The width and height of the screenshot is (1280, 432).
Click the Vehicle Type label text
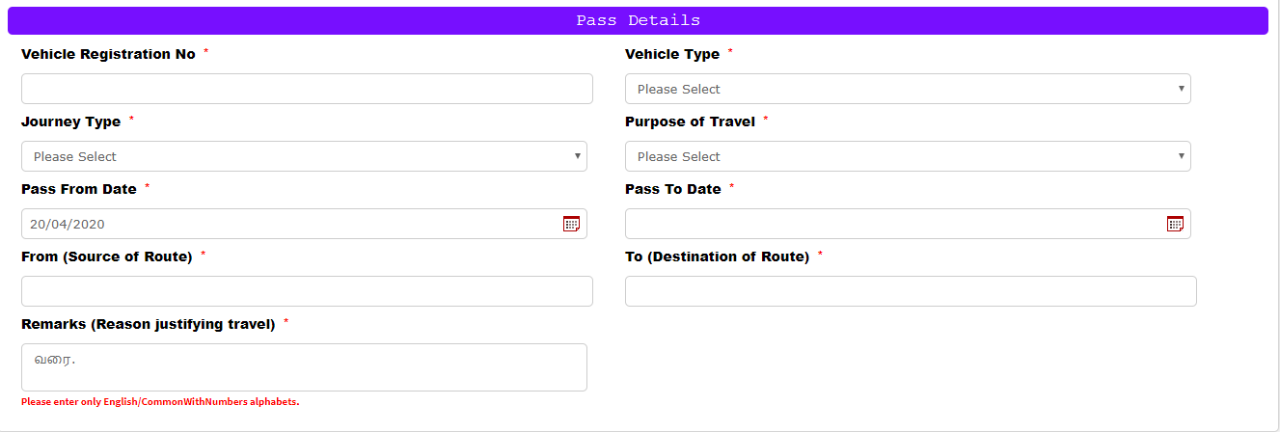(672, 54)
